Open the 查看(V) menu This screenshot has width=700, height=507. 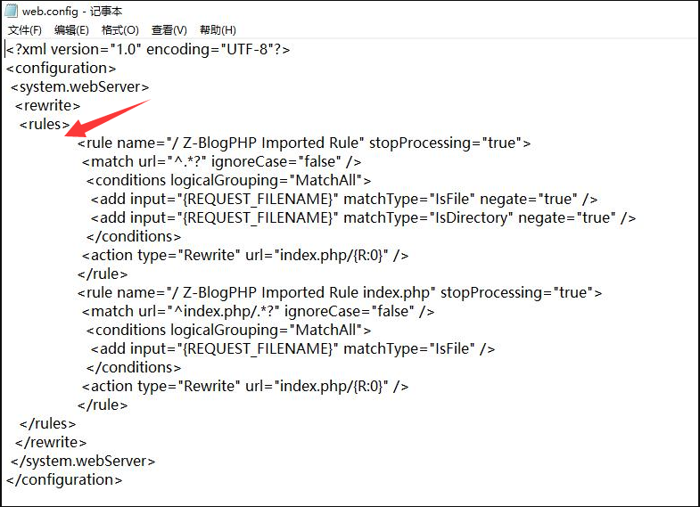pyautogui.click(x=169, y=30)
